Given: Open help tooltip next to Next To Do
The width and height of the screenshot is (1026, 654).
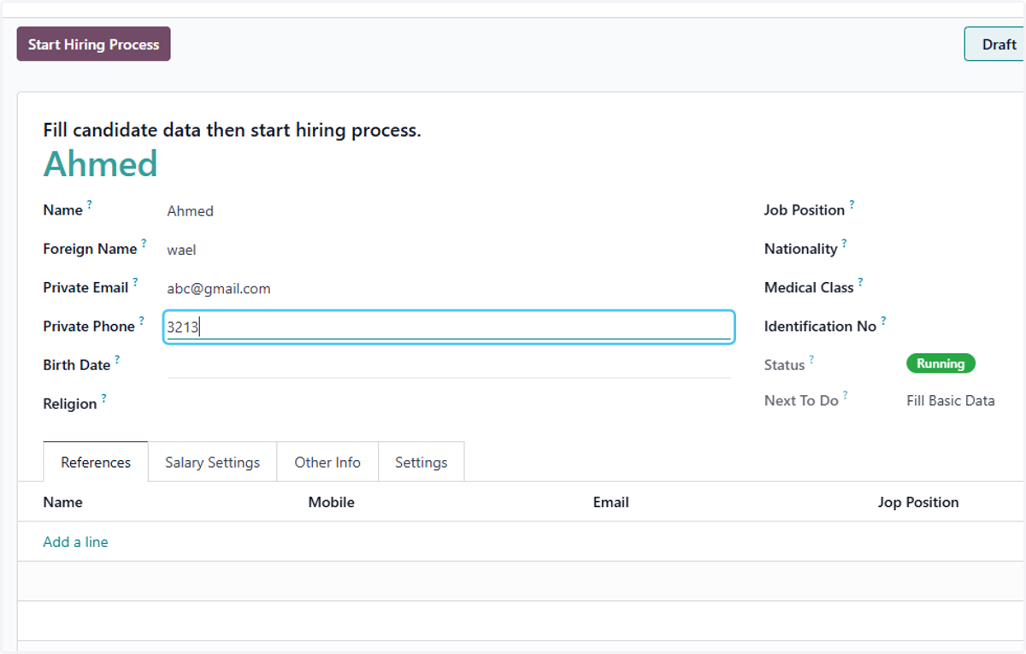Looking at the screenshot, I should tap(845, 395).
